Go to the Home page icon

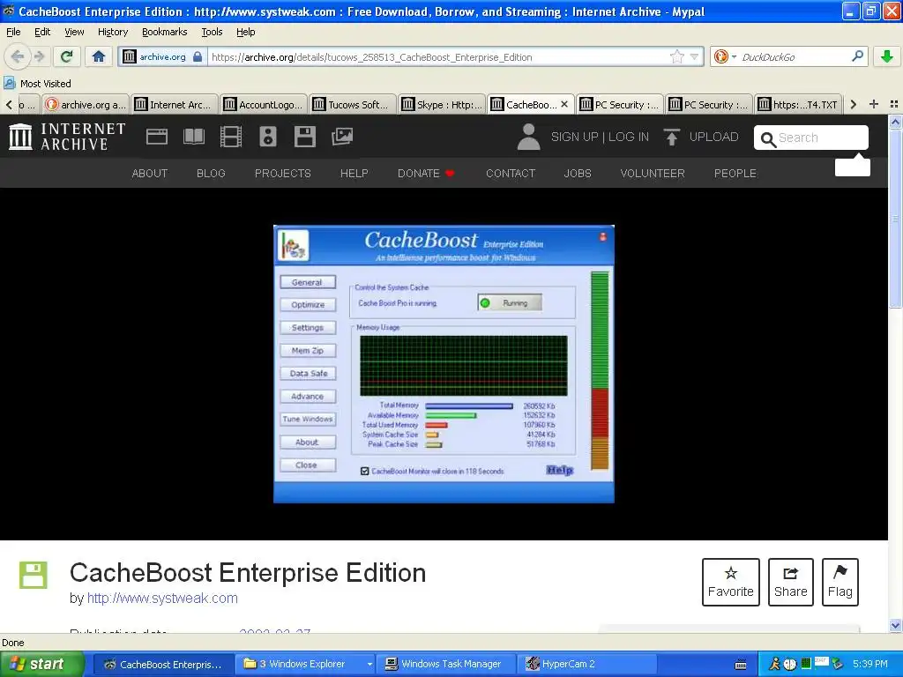click(99, 56)
